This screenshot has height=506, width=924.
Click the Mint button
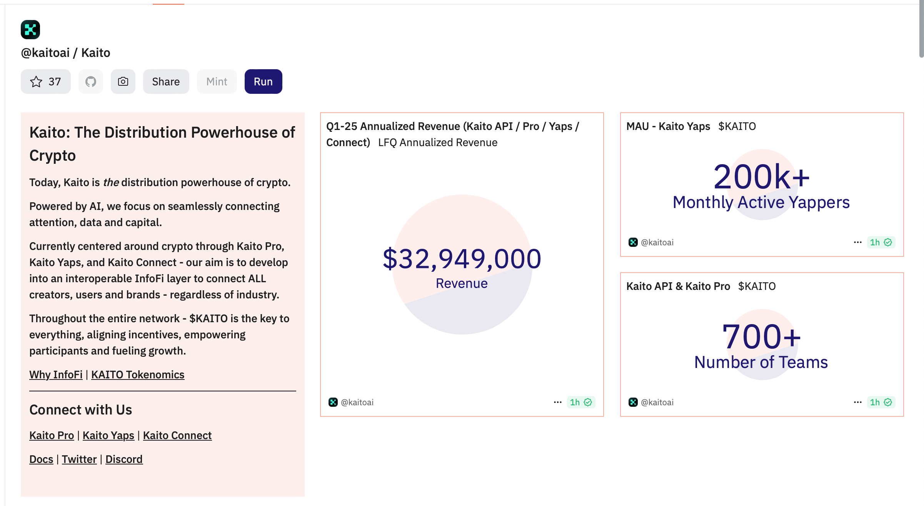tap(217, 82)
